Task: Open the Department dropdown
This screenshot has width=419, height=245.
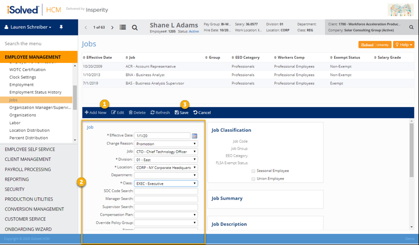Action: tap(166, 176)
